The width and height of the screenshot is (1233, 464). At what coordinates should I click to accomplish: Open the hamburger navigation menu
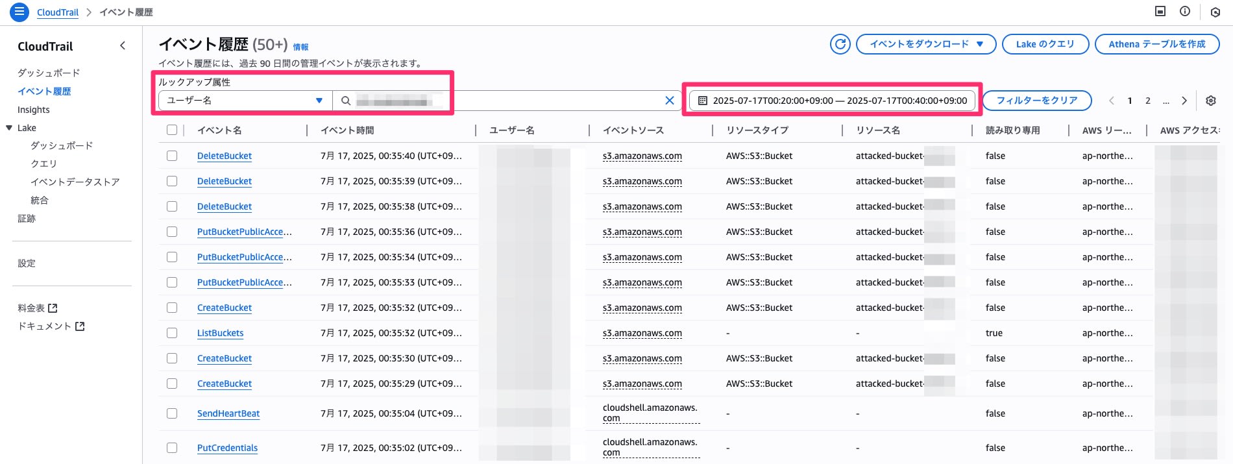pyautogui.click(x=19, y=12)
